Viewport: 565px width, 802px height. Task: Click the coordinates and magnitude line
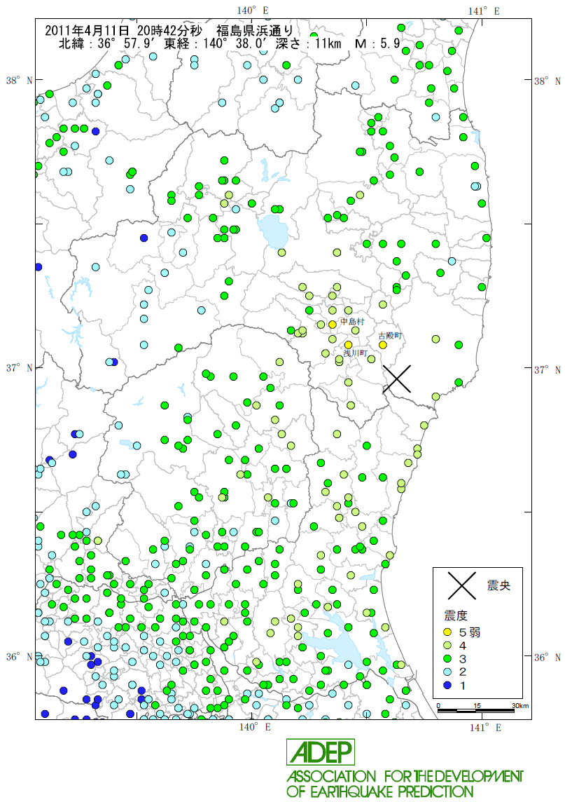(230, 43)
